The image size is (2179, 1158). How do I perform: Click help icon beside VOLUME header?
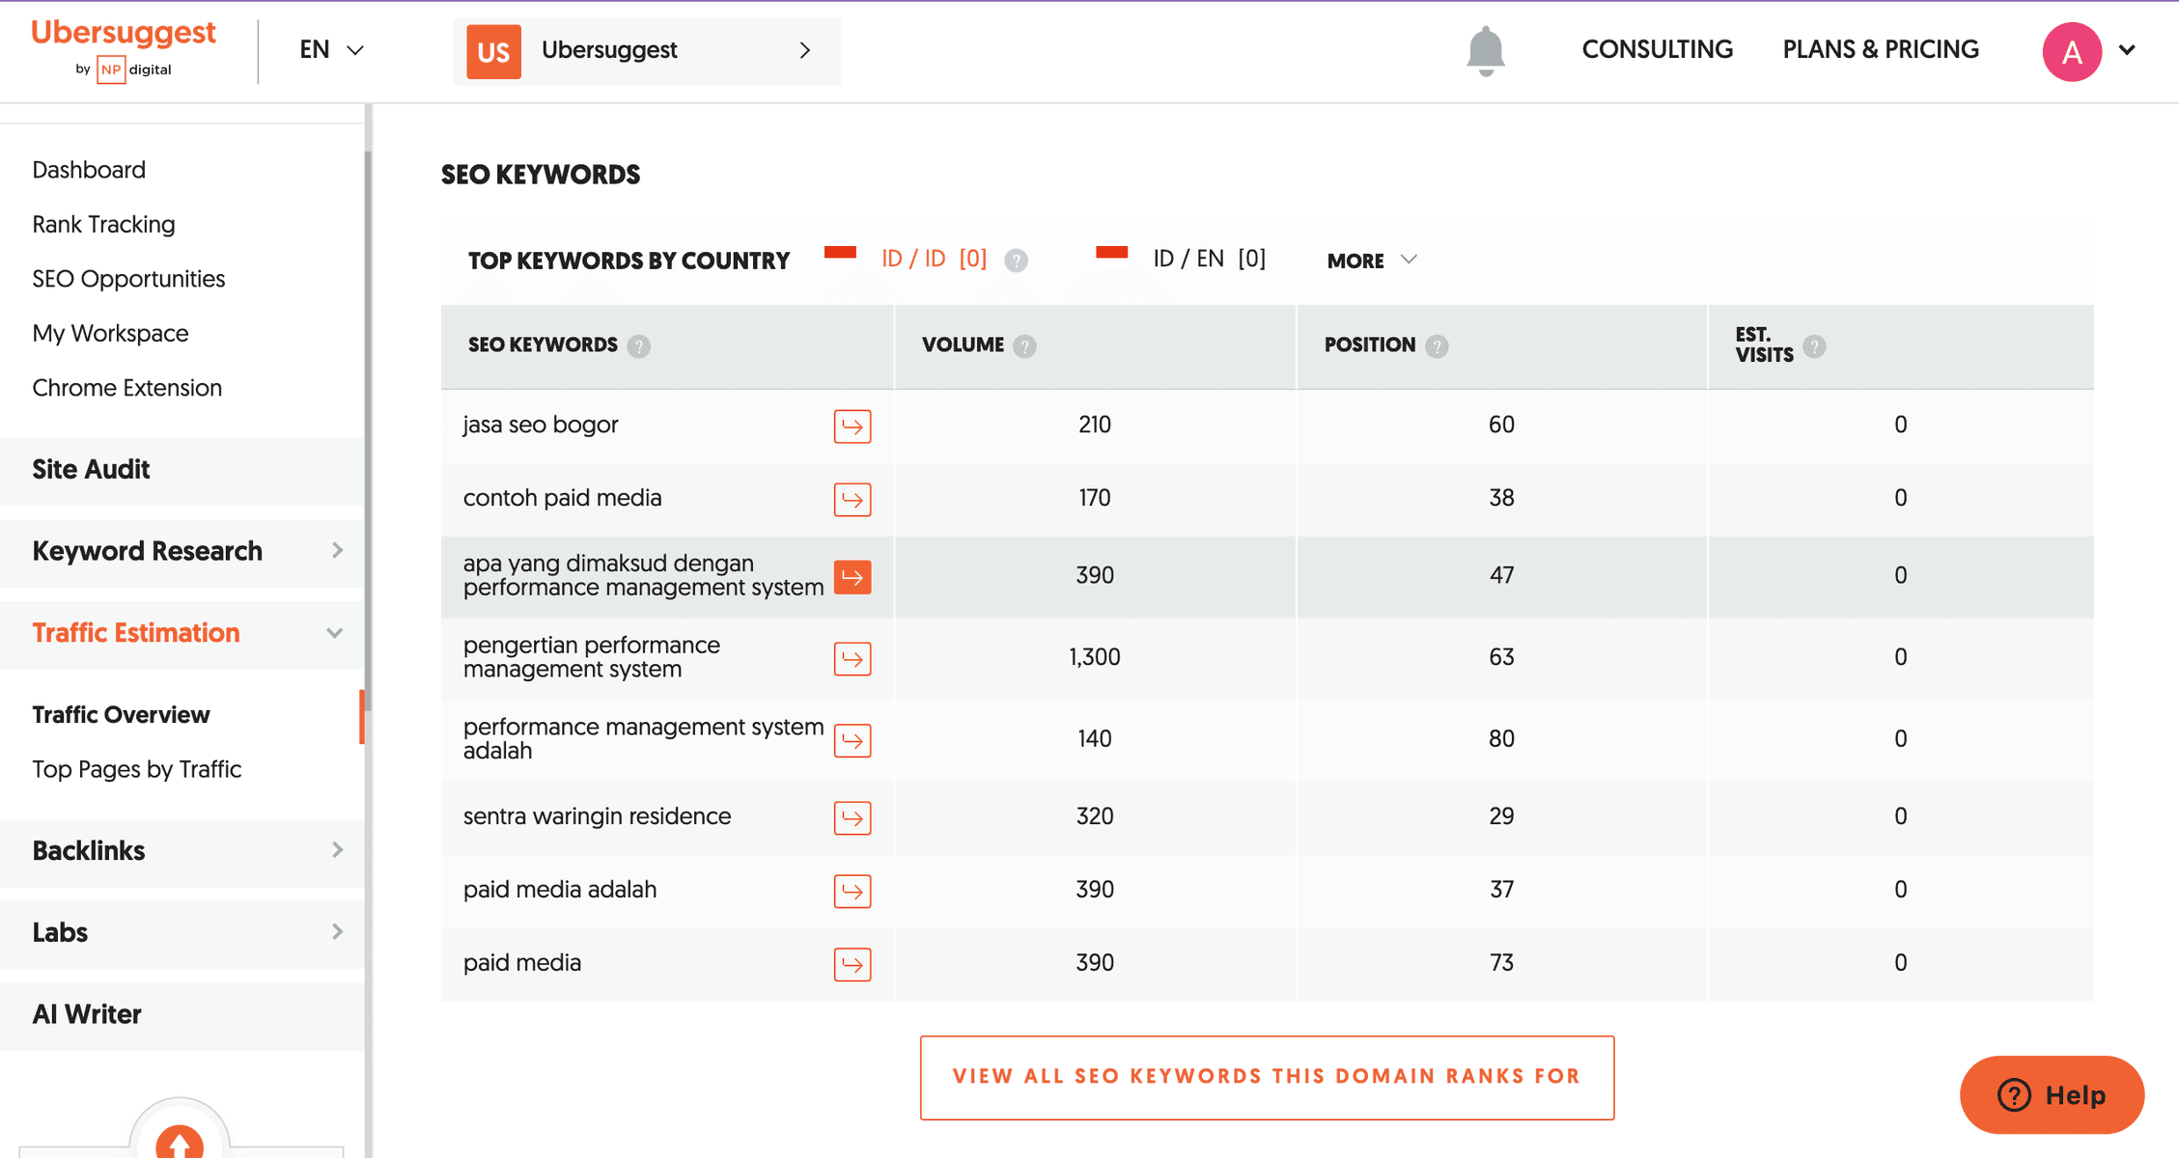point(1024,346)
